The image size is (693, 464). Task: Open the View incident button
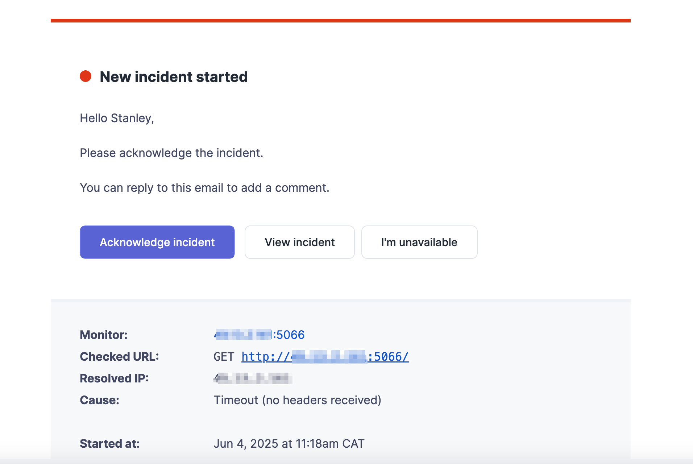point(299,242)
